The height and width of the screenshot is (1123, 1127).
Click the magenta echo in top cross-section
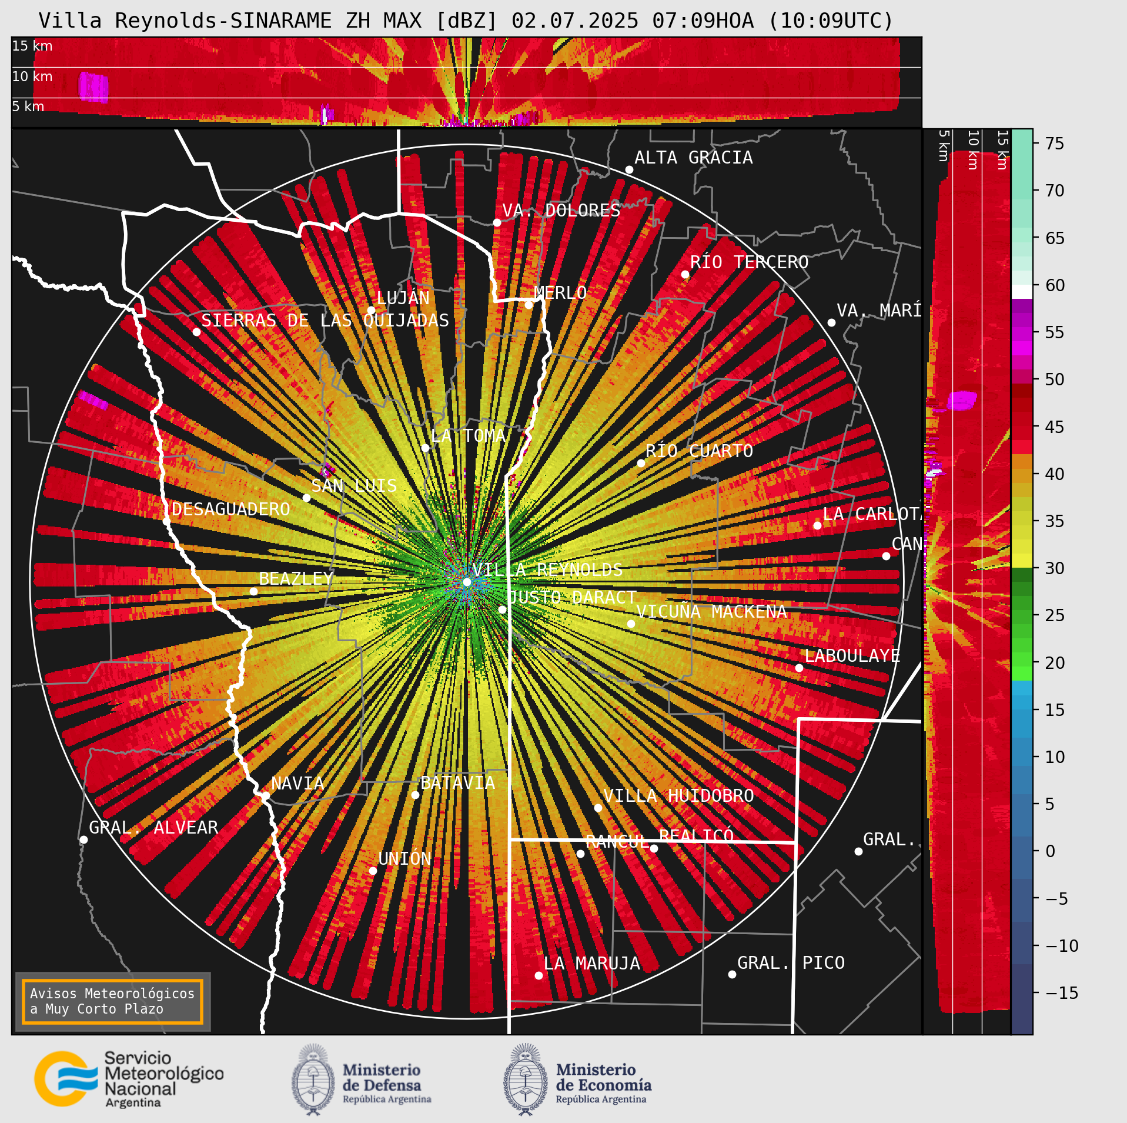point(94,87)
